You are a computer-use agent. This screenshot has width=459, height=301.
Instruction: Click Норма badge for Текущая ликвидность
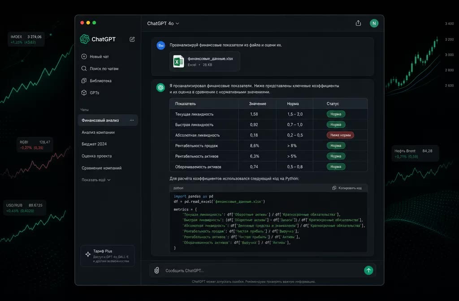coord(336,114)
